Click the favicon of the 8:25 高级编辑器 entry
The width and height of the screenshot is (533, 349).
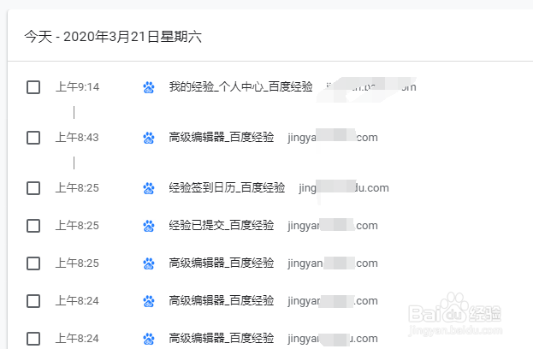coord(149,263)
